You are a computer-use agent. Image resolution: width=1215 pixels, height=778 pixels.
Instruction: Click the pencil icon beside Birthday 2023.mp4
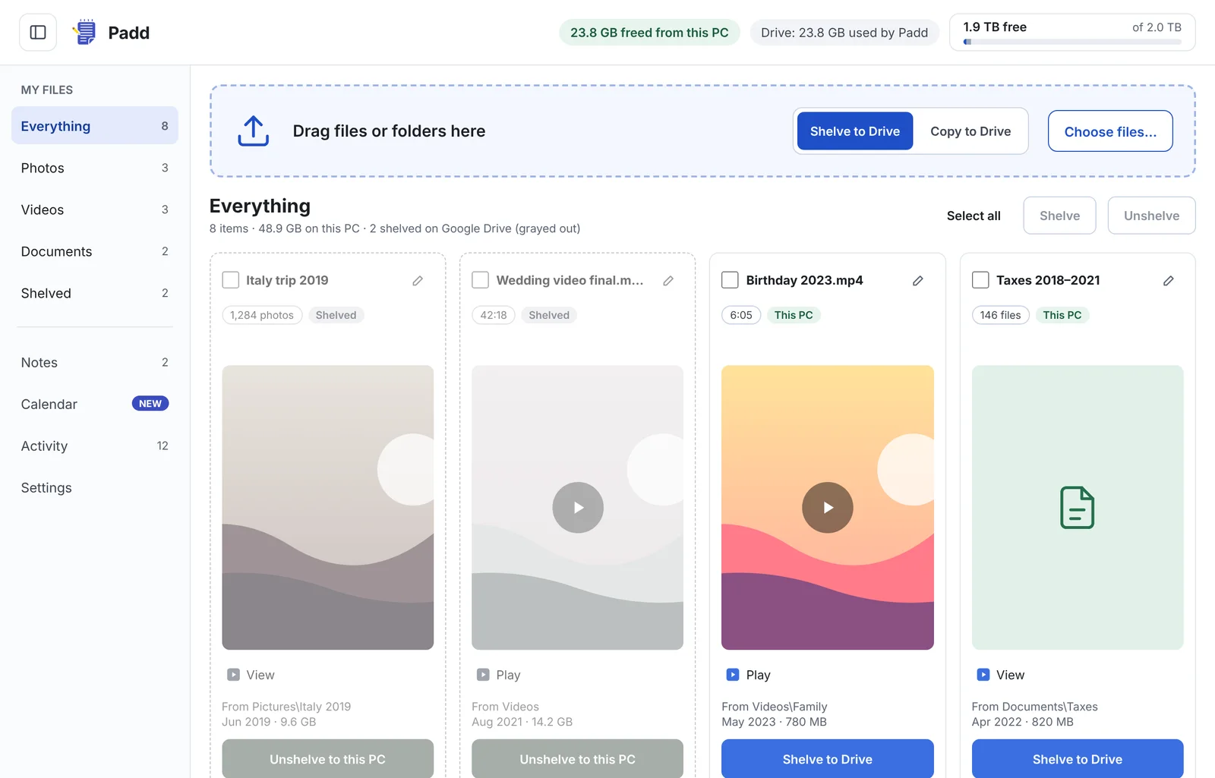coord(918,281)
